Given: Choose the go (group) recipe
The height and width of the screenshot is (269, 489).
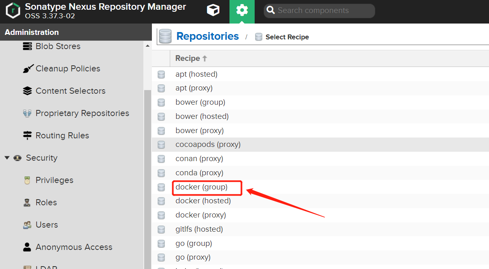Looking at the screenshot, I should point(194,243).
